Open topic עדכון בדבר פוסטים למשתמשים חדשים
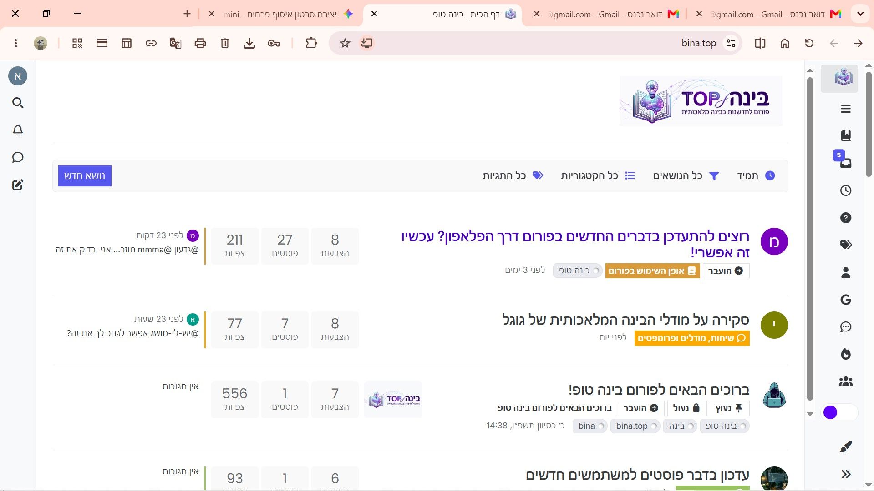Image resolution: width=874 pixels, height=491 pixels. coord(637,475)
